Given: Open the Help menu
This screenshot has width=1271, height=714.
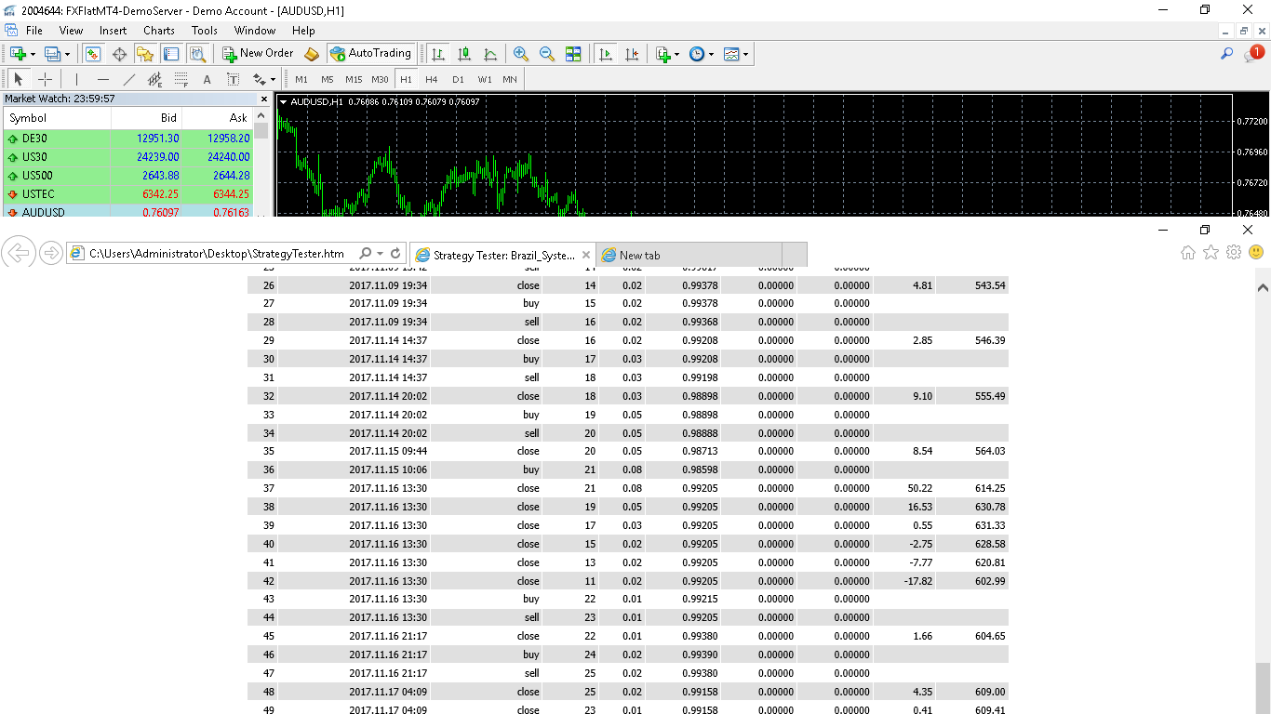Looking at the screenshot, I should [304, 31].
